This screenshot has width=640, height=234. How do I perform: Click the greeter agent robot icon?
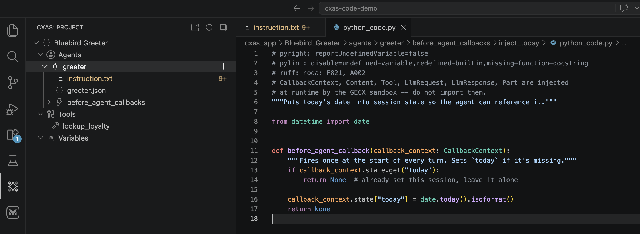point(55,66)
